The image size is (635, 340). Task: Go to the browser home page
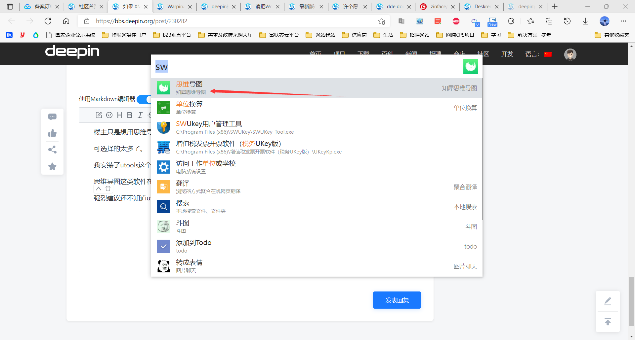coord(66,21)
